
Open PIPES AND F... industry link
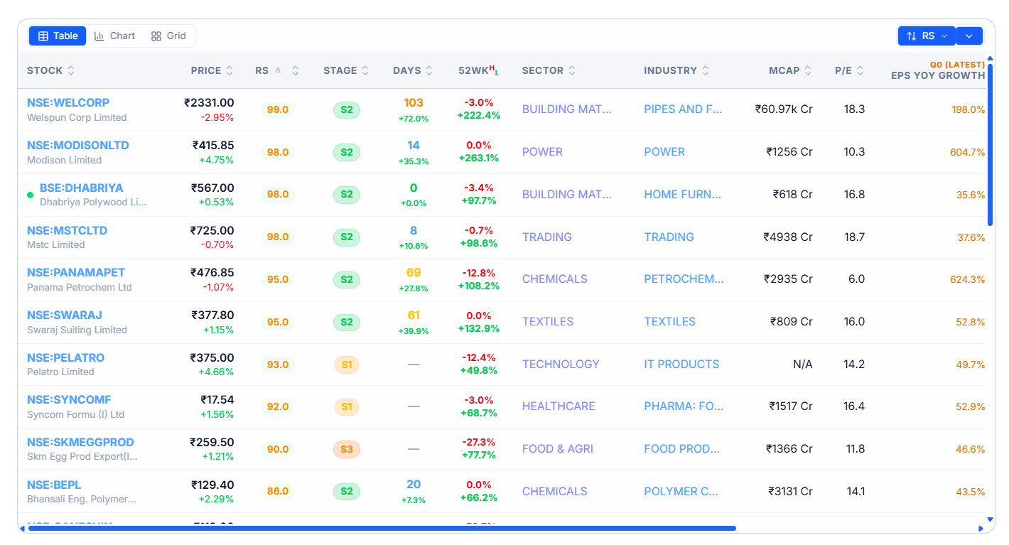click(x=683, y=109)
